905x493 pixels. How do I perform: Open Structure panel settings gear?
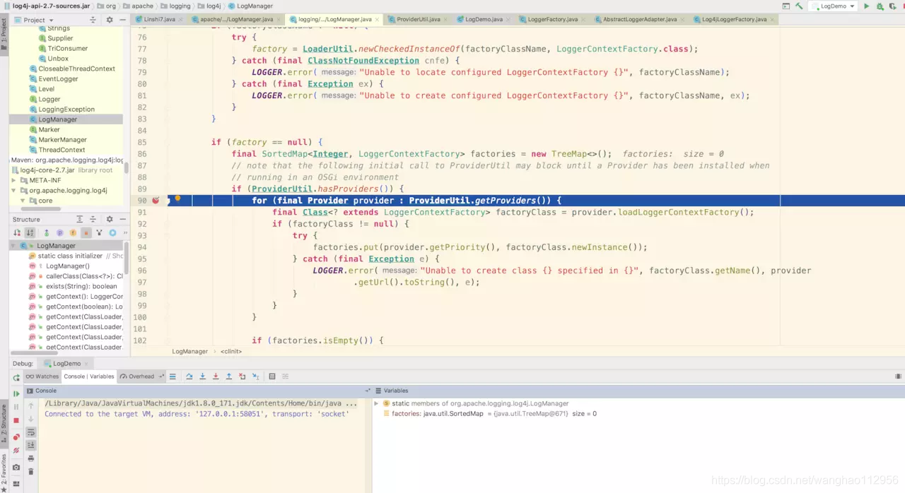tap(109, 219)
